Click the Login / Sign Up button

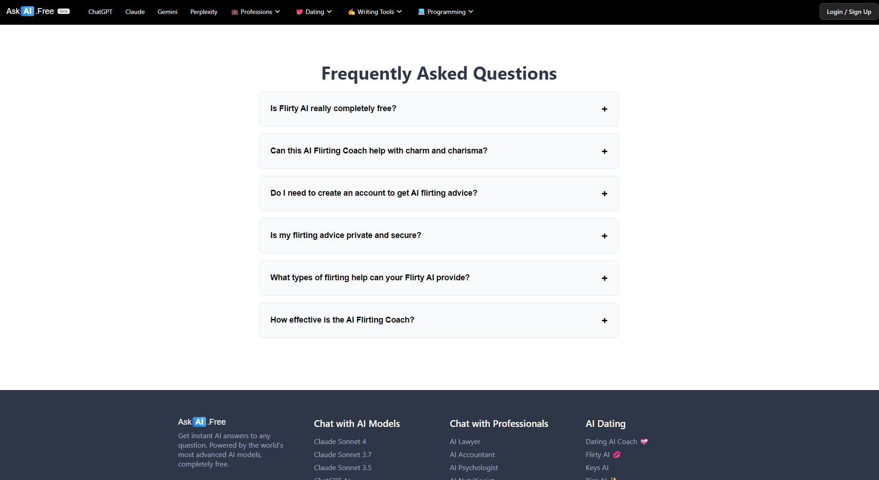click(x=848, y=12)
